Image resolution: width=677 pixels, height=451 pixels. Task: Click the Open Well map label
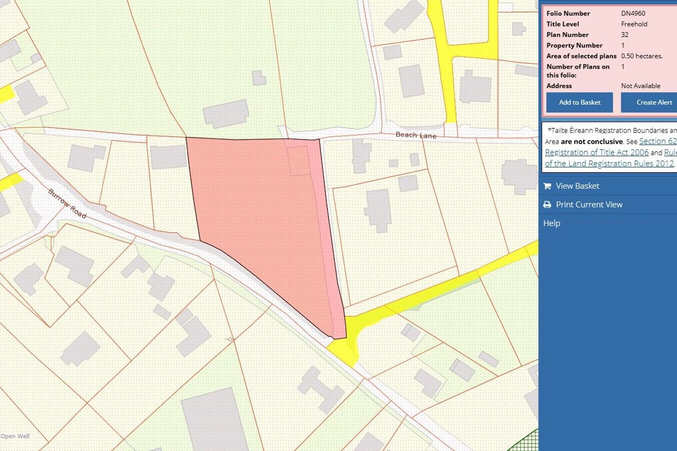coord(15,436)
